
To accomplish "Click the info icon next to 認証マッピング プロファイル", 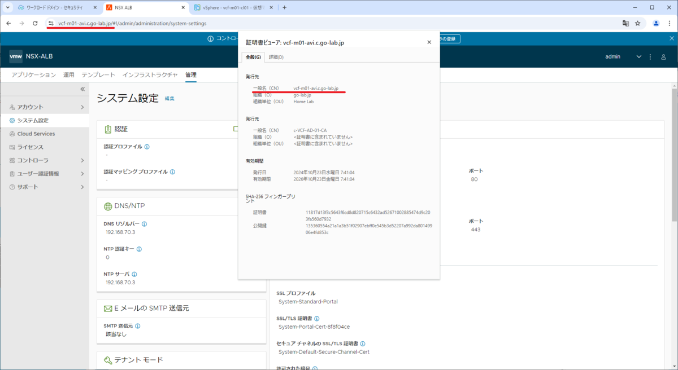I will point(172,171).
